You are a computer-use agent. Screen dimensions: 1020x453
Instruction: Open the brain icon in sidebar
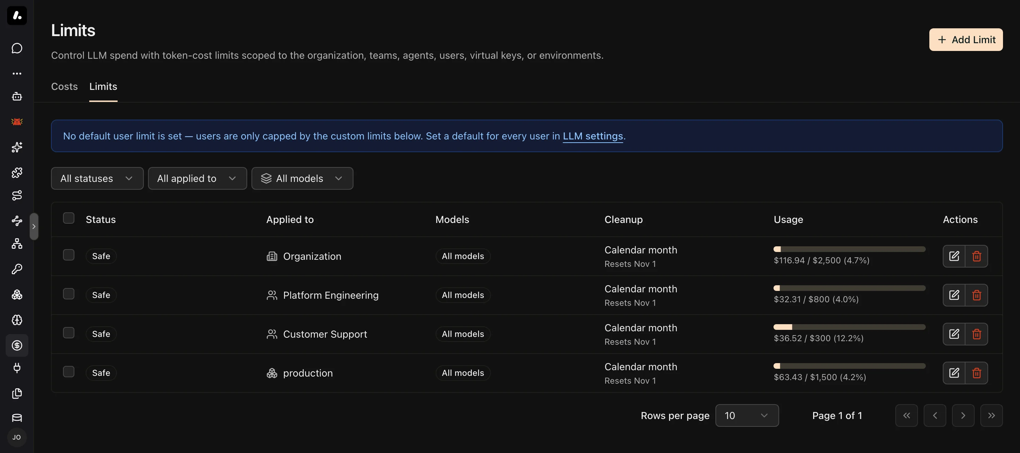click(17, 320)
